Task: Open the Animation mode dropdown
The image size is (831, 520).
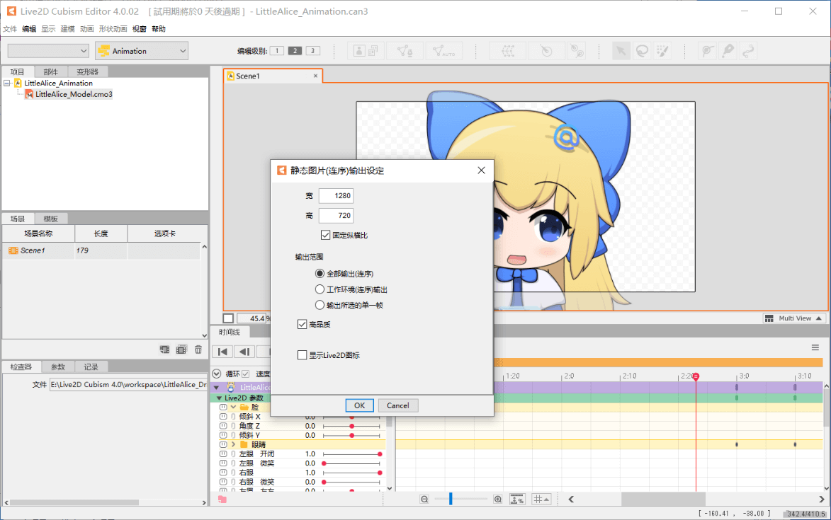Action: click(142, 51)
